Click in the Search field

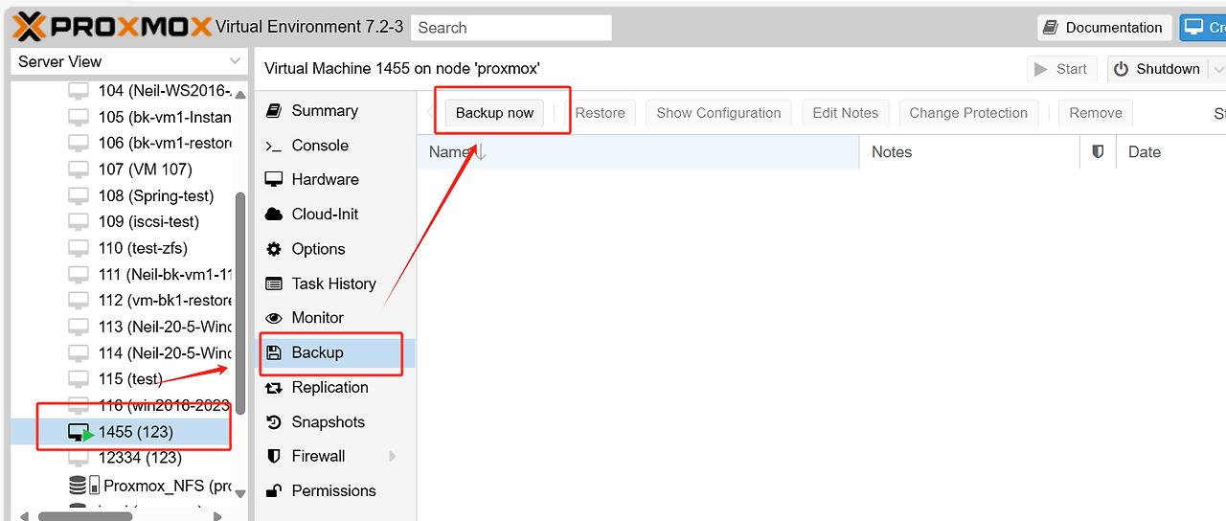pyautogui.click(x=511, y=28)
